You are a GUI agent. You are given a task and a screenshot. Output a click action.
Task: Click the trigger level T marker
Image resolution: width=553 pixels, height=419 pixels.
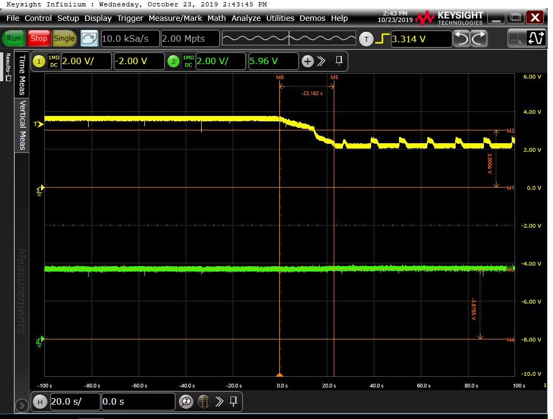point(39,124)
